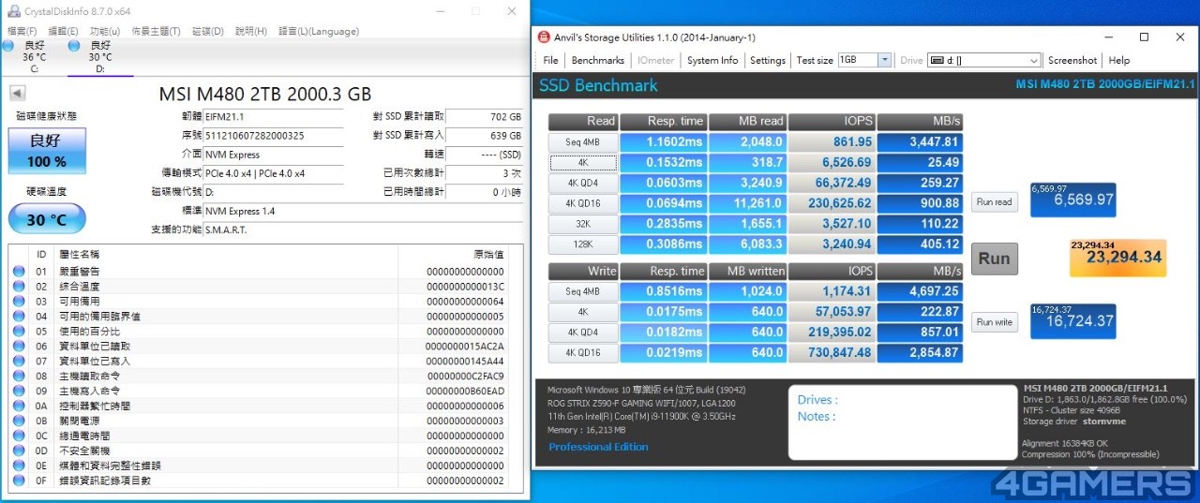Click the Read Seq 4MB test button

click(582, 141)
